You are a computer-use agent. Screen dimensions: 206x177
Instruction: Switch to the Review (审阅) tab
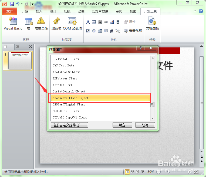[x=119, y=11]
